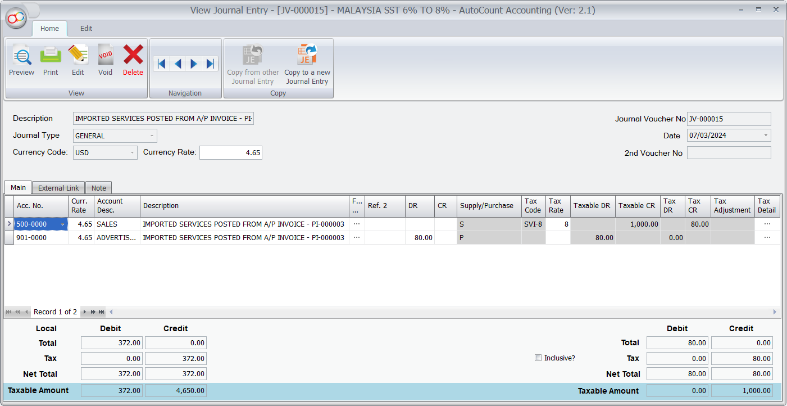787x406 pixels.
Task: Navigate to the previous journal entry
Action: [178, 64]
